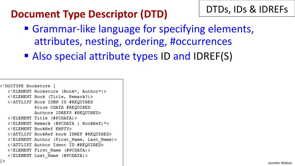Click the '<!ATTLIST Author Ident ID #REQUIRED>' line
The width and height of the screenshot is (295, 166).
[56, 145]
